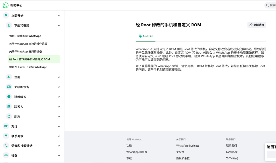Open 关于 WhatsApp 支持的操作系统 article
276x163 pixels.
pos(28,44)
